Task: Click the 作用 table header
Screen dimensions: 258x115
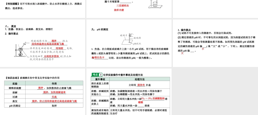Action: point(54,83)
